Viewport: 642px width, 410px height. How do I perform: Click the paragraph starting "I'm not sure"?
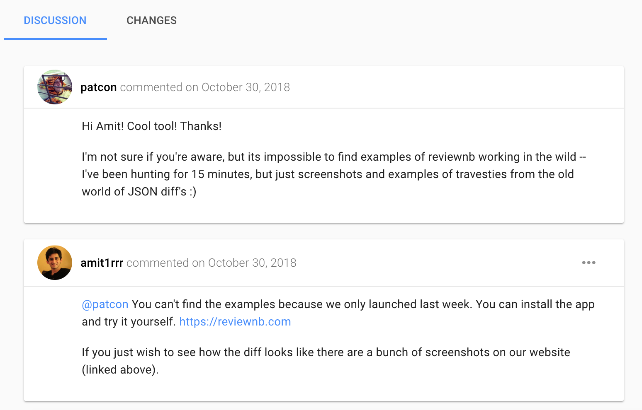(333, 157)
